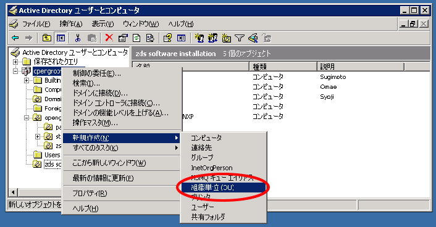Choose 操作マスタ(M) from menu
This screenshot has width=436, height=227.
[122, 123]
